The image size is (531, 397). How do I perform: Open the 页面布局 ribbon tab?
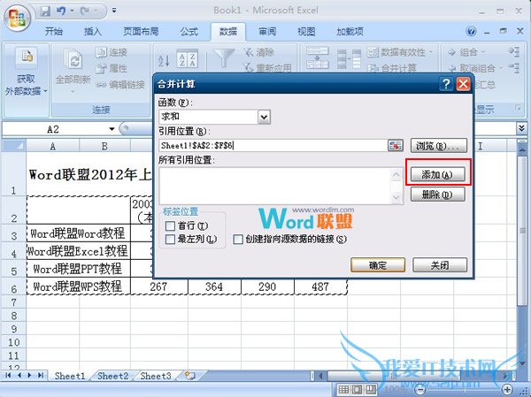coord(141,32)
